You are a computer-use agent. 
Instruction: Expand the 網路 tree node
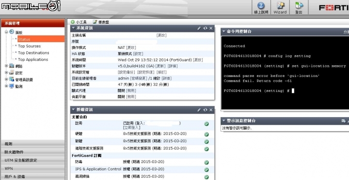point(6,66)
